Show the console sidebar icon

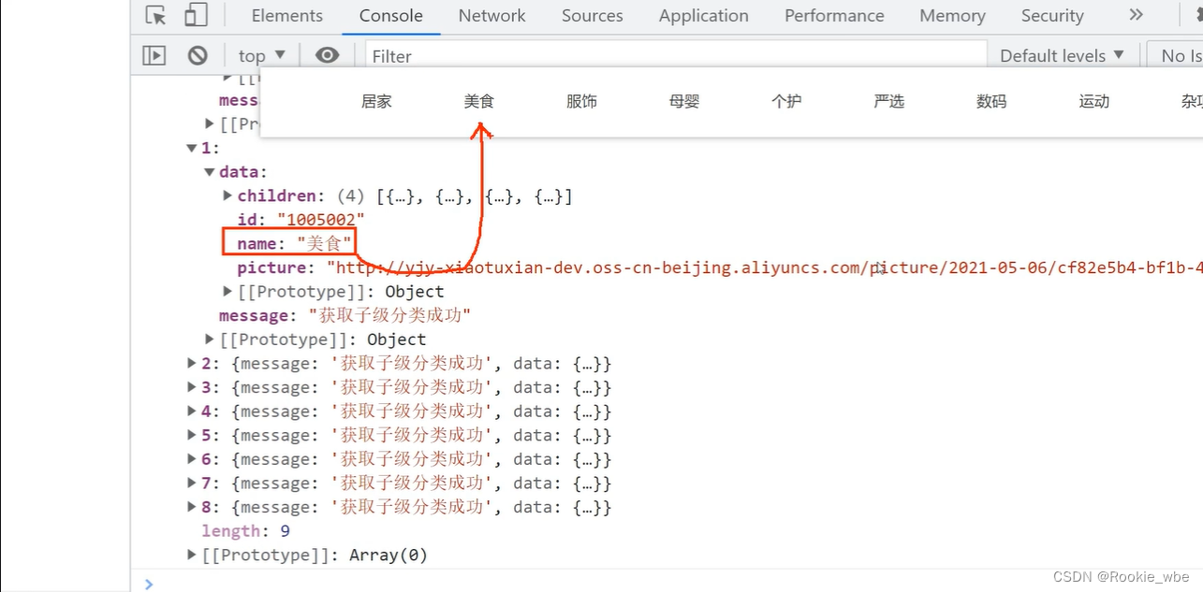click(154, 55)
